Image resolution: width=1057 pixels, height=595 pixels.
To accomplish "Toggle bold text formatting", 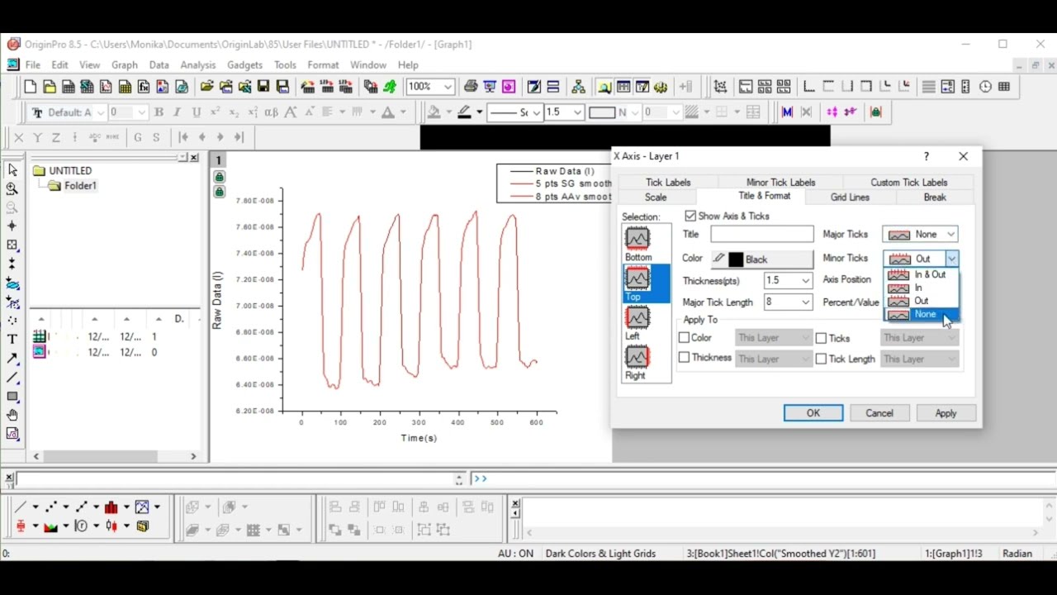I will [x=159, y=112].
